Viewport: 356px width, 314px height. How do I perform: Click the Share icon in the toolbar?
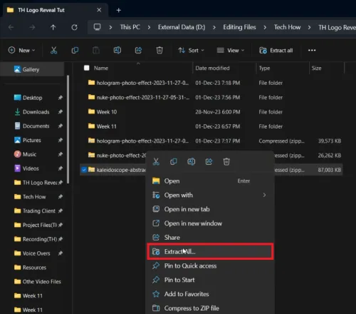point(138,50)
